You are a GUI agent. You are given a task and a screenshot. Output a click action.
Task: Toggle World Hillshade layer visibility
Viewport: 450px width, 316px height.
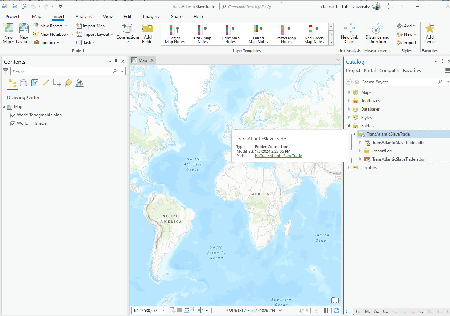(x=13, y=123)
